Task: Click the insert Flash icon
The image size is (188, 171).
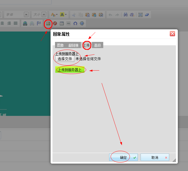Action: [x=55, y=23]
